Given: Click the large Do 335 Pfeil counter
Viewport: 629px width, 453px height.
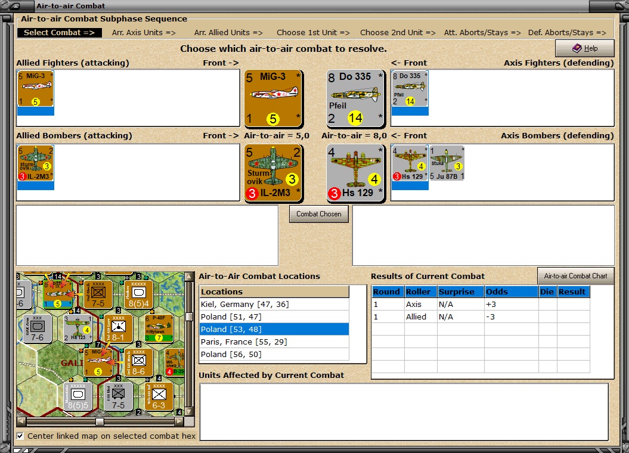Looking at the screenshot, I should click(355, 98).
